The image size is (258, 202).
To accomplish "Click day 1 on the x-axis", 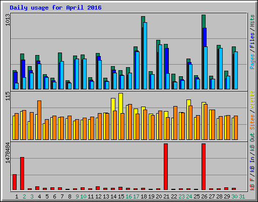I will coord(17,196).
